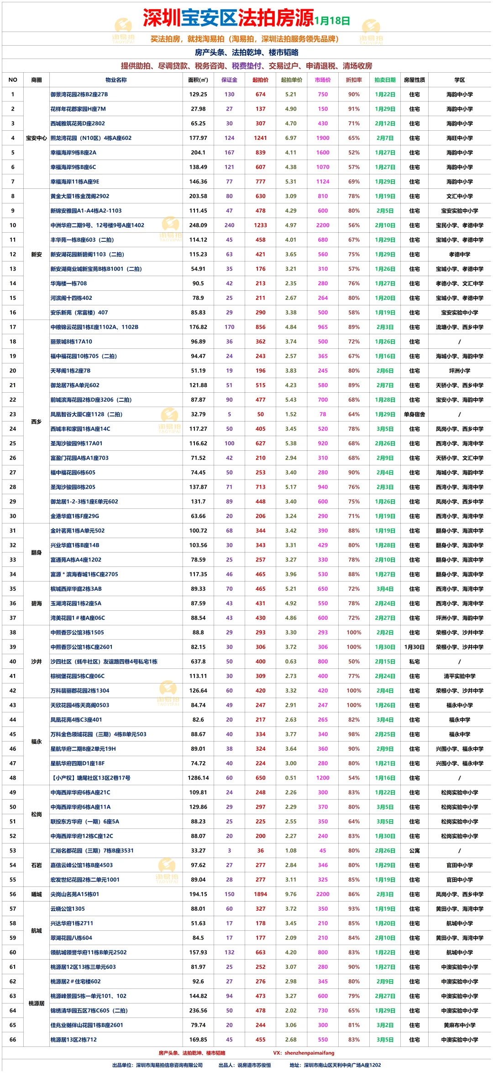Click property 万科翡丽郡花园2栋1304
The image size is (493, 1073).
[x=80, y=691]
